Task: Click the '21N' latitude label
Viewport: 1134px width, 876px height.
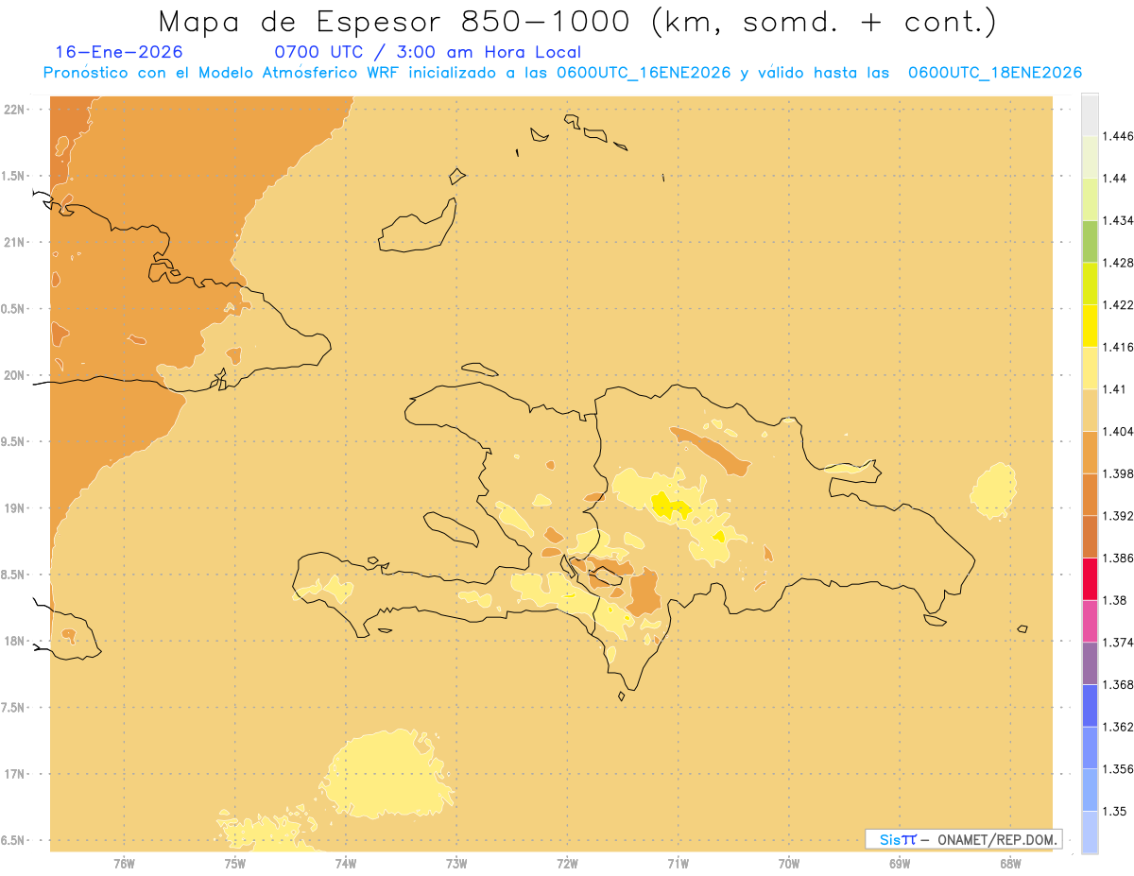Action: click(x=14, y=243)
